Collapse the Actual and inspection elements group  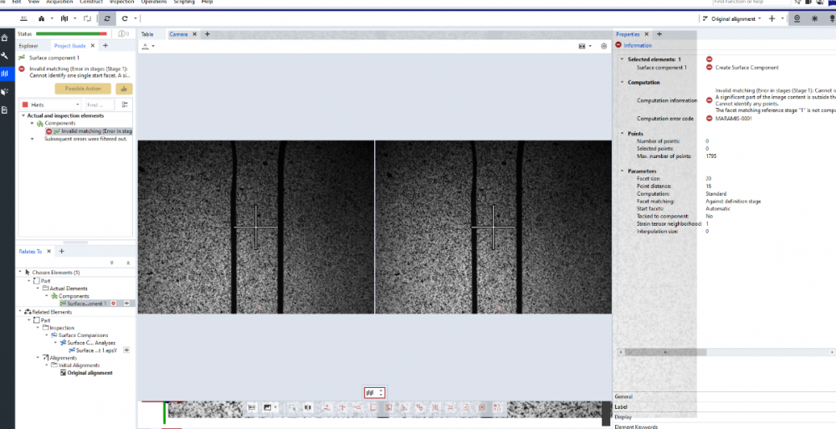pyautogui.click(x=23, y=115)
